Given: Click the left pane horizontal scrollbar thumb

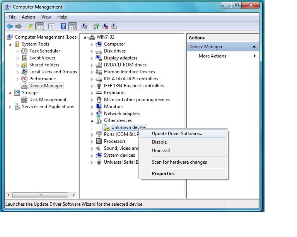Looking at the screenshot, I should pos(40,195).
